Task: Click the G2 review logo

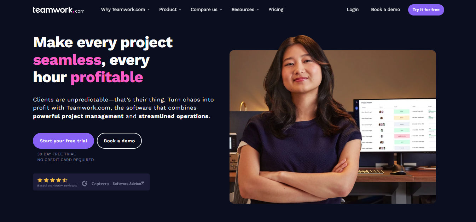Action: [85, 183]
